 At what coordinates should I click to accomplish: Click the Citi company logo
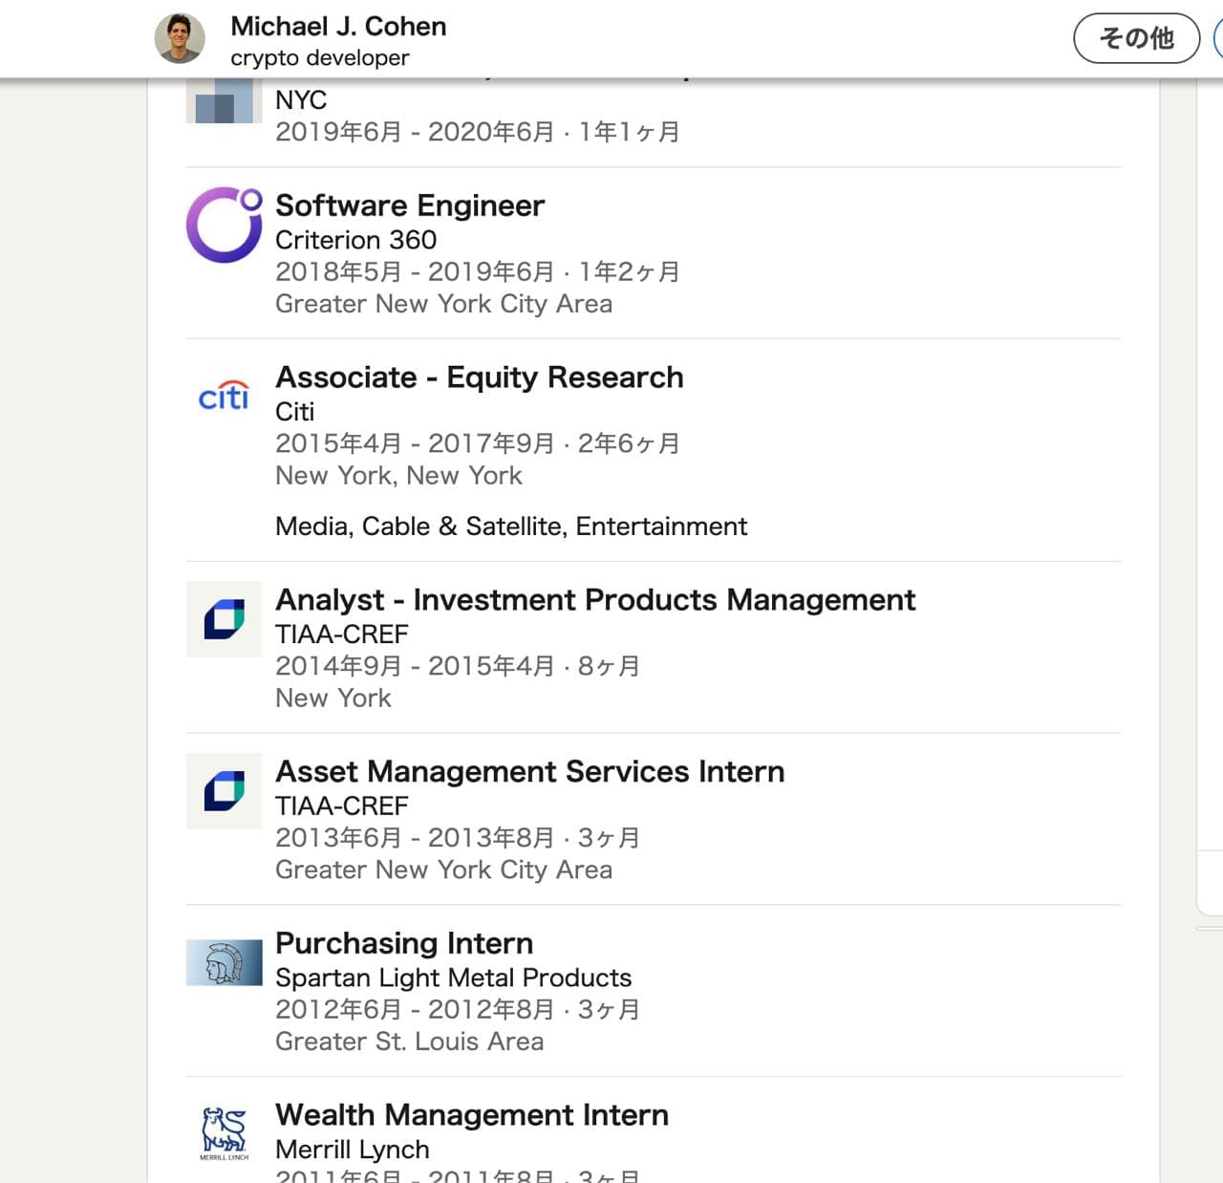[224, 396]
